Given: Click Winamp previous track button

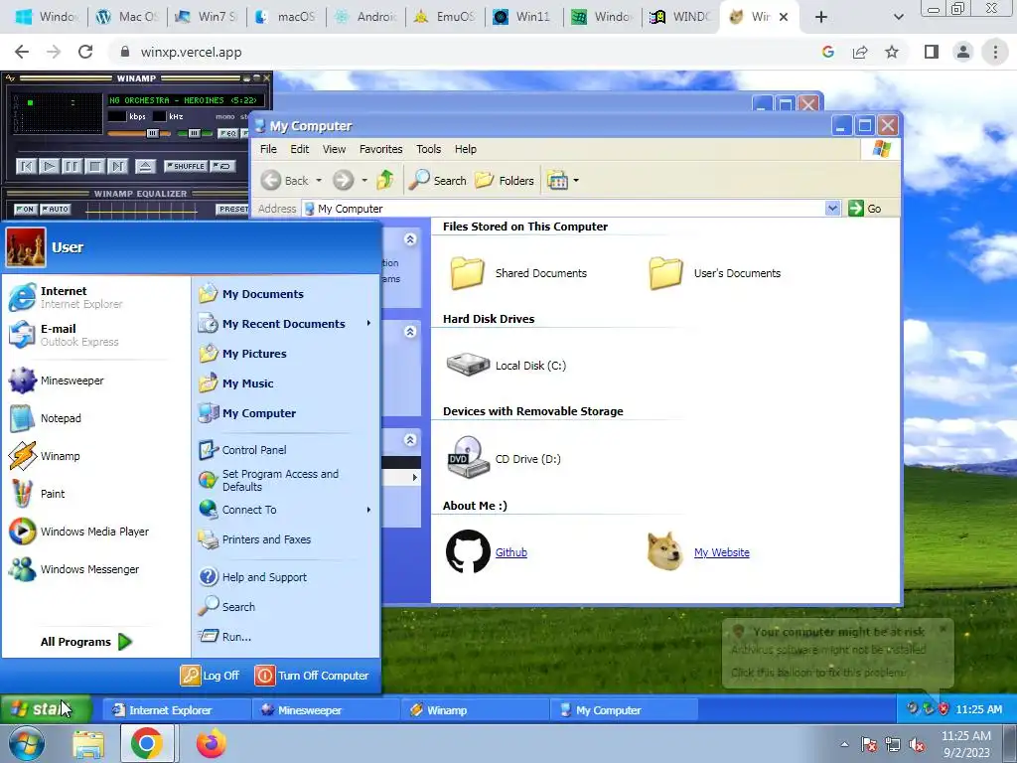Looking at the screenshot, I should coord(26,167).
